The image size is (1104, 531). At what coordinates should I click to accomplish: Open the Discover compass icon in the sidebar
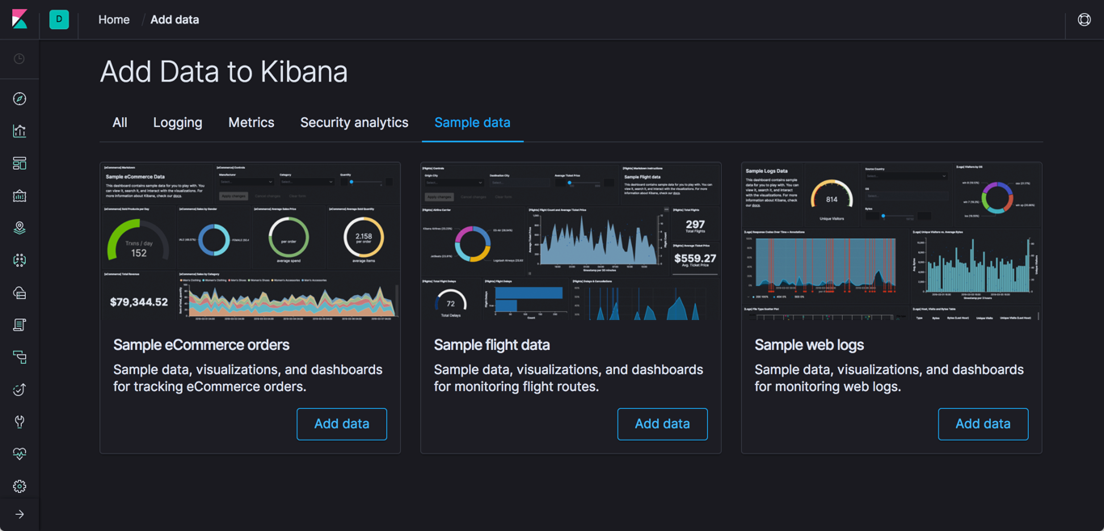tap(19, 99)
